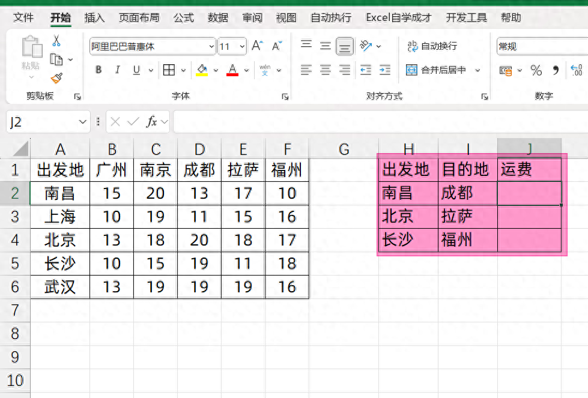This screenshot has height=398, width=588.
Task: Click the Paste clipboard icon
Action: tap(31, 46)
